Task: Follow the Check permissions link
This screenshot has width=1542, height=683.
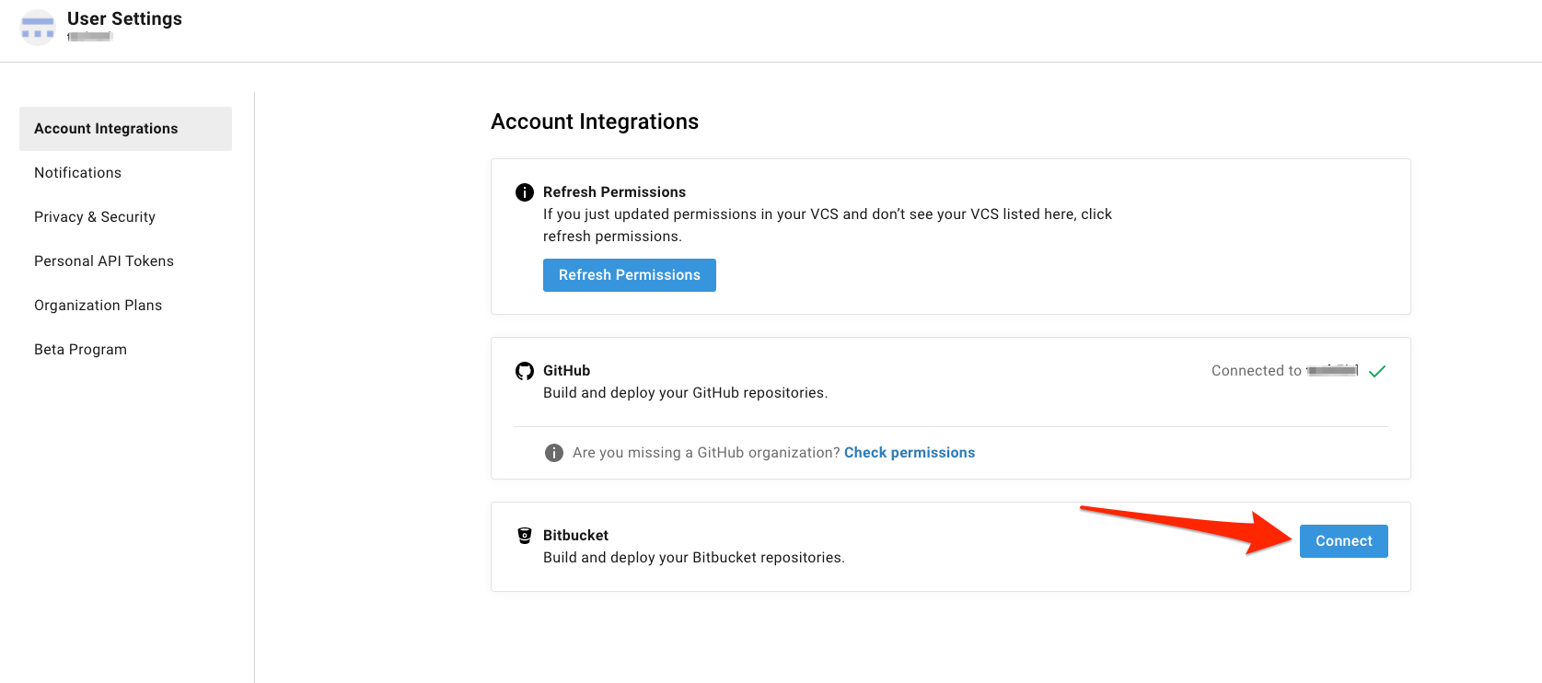Action: click(909, 453)
